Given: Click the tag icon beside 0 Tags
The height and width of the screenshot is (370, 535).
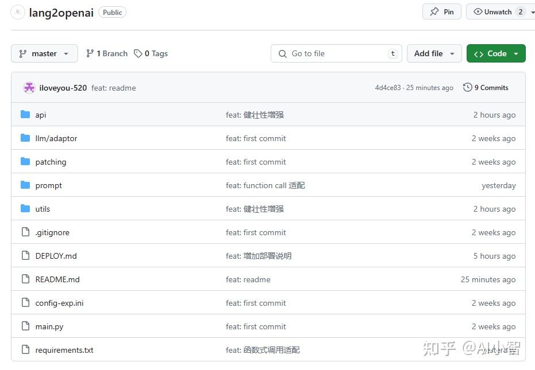Looking at the screenshot, I should (x=138, y=53).
